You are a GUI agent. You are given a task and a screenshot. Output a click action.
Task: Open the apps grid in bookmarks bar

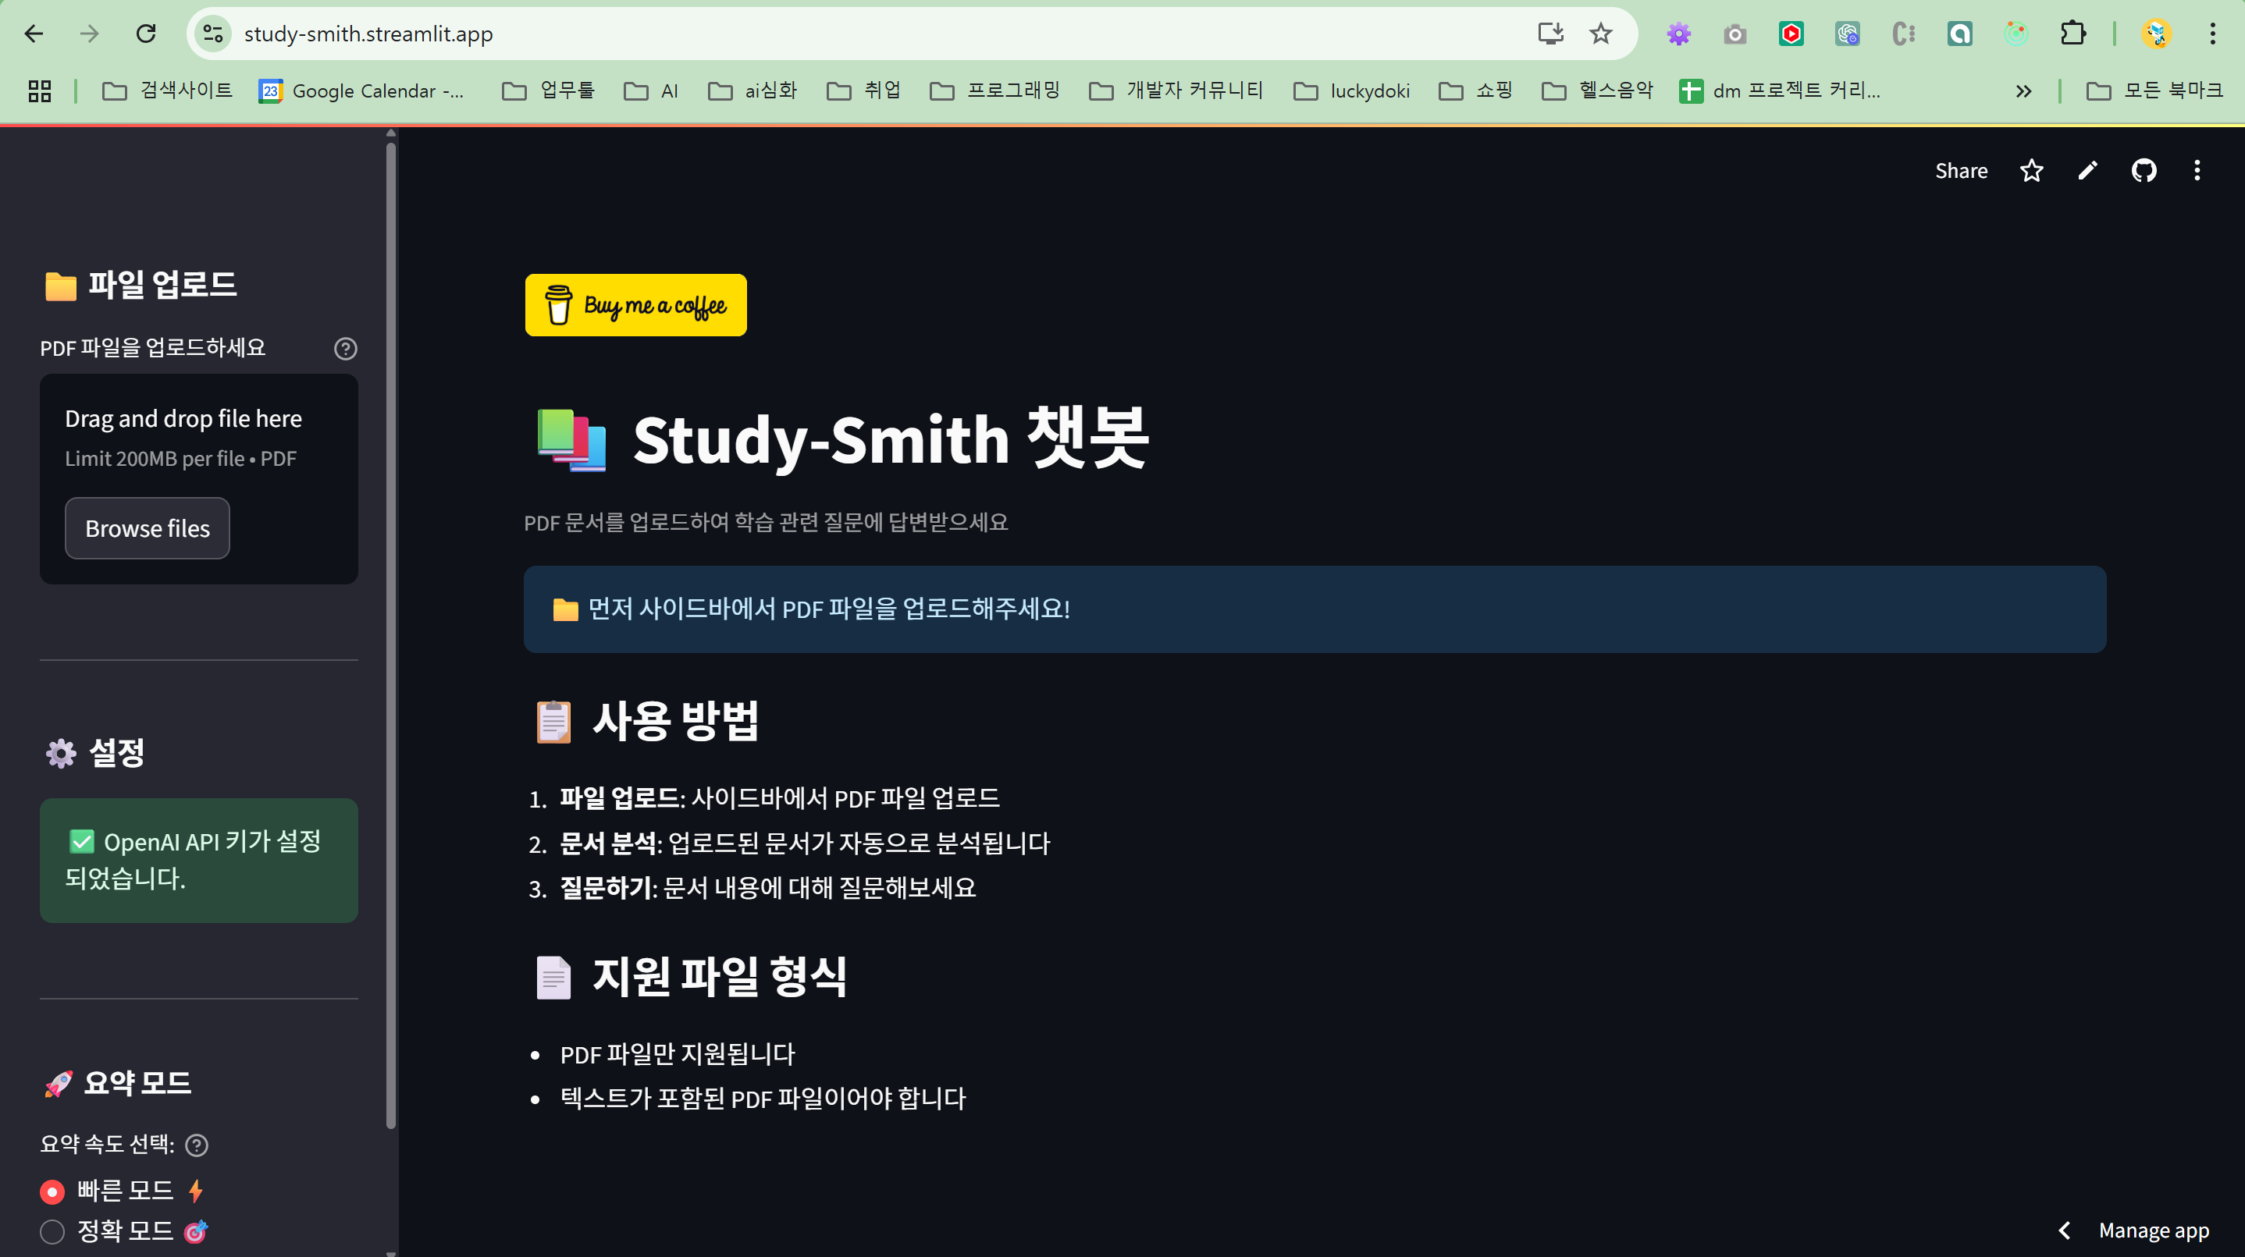pyautogui.click(x=39, y=91)
